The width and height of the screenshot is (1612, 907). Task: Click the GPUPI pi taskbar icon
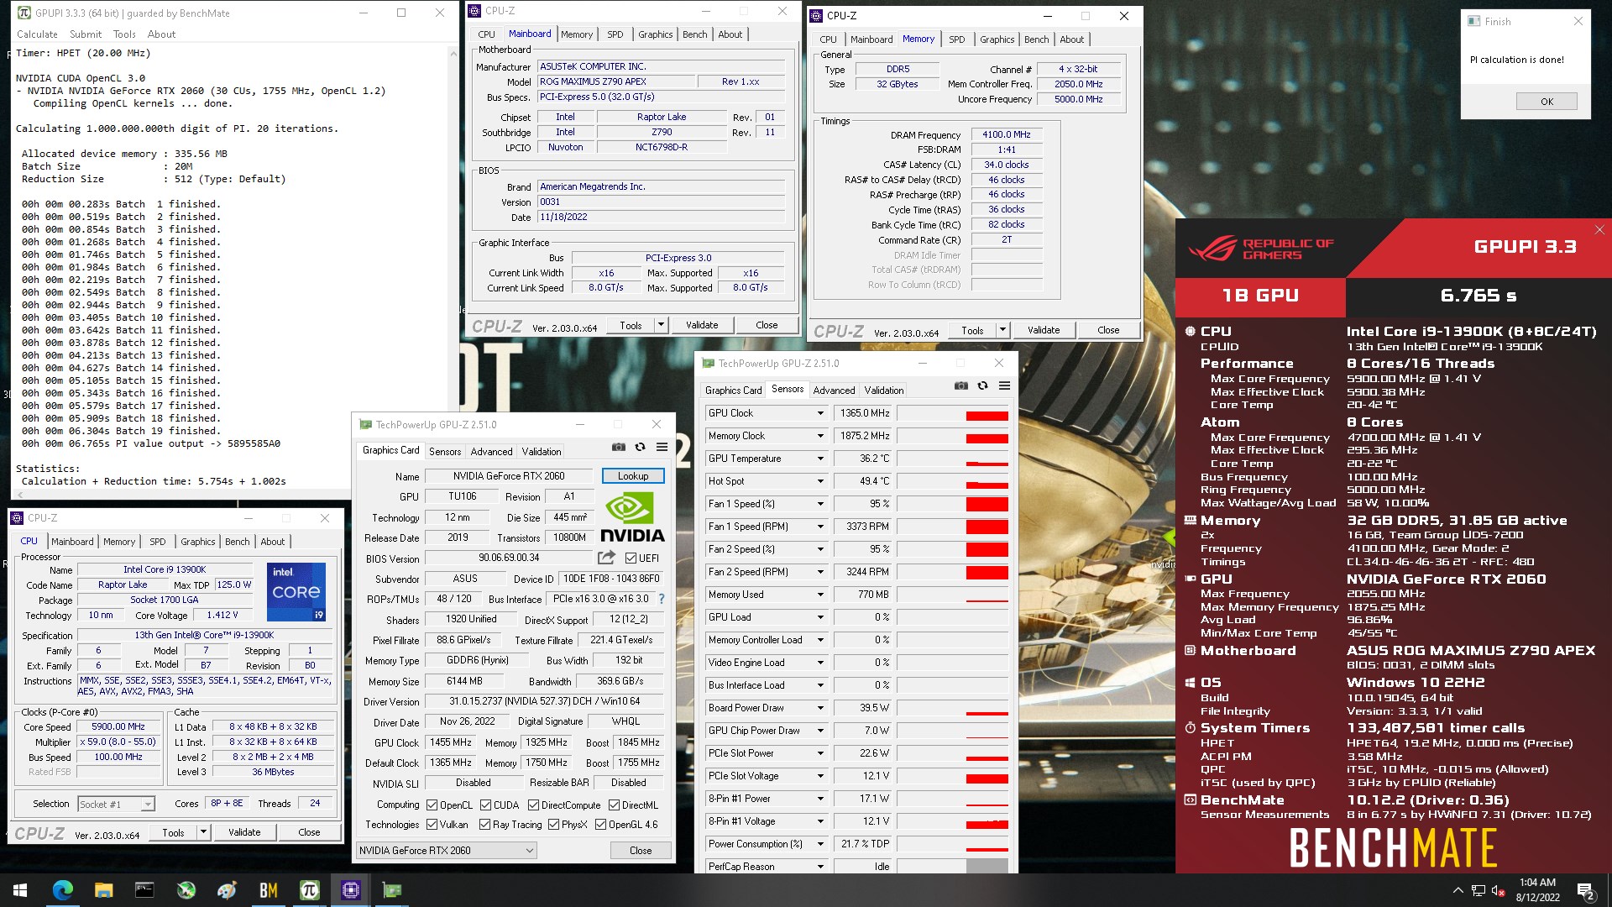point(310,890)
